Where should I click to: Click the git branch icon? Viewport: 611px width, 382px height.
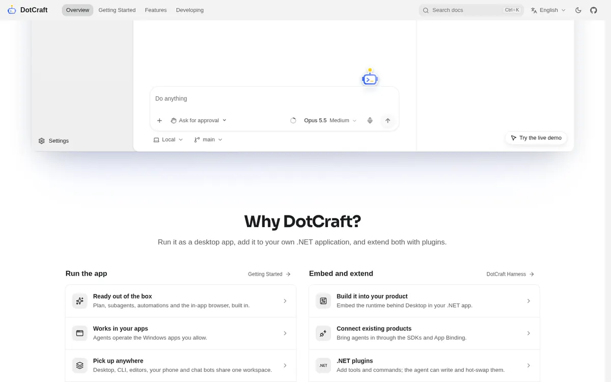pyautogui.click(x=197, y=140)
